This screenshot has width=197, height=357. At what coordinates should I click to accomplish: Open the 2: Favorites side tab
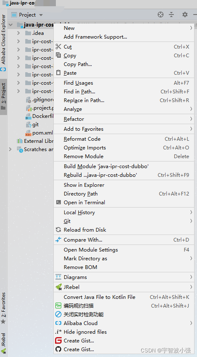coord(3,308)
